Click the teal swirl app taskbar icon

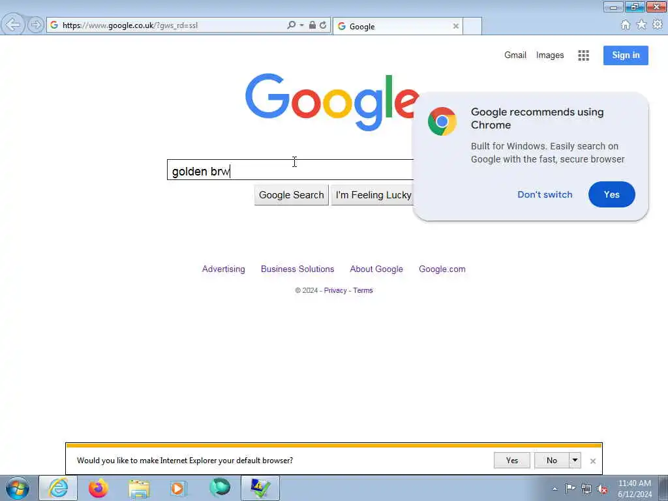pos(220,488)
